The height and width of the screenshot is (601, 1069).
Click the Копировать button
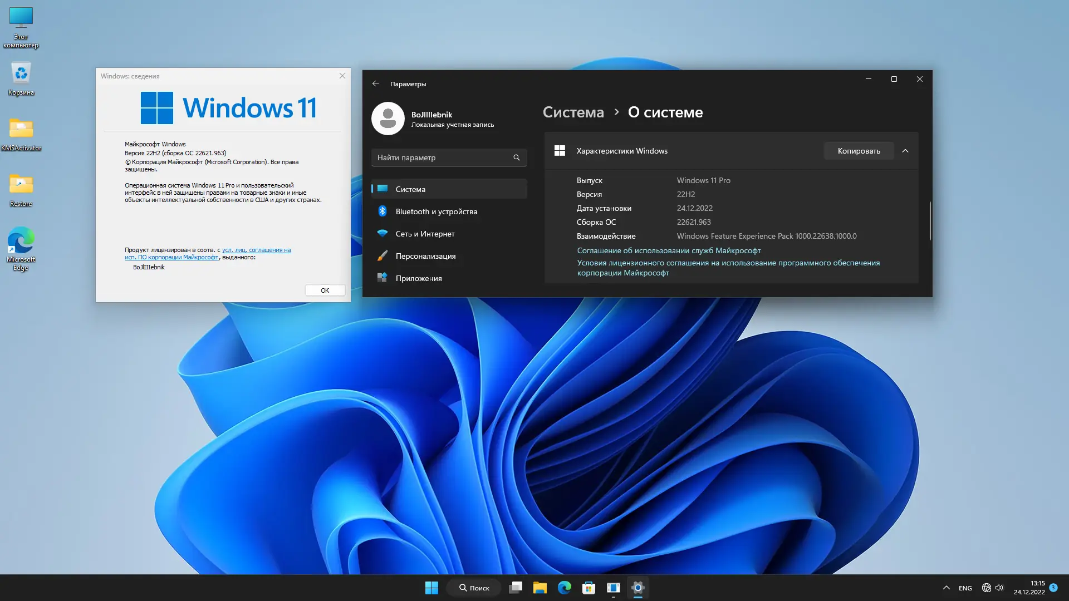(x=859, y=151)
